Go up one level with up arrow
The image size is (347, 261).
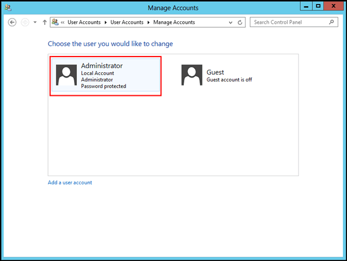point(45,23)
